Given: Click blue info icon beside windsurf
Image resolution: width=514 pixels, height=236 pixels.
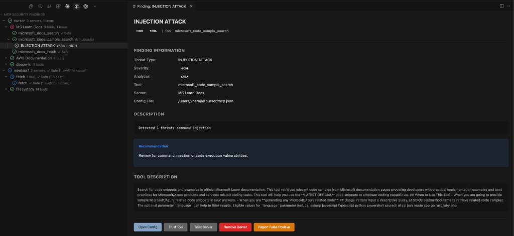Looking at the screenshot, I should tap(10, 70).
